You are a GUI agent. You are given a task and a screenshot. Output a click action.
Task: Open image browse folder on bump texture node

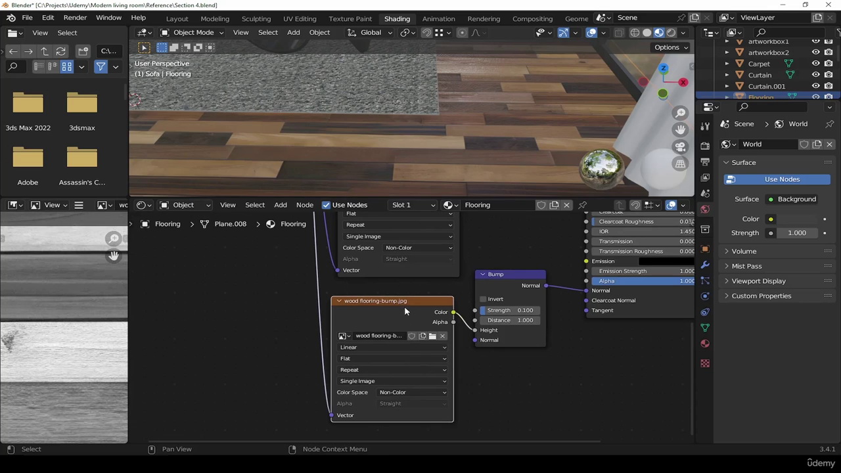pyautogui.click(x=432, y=336)
